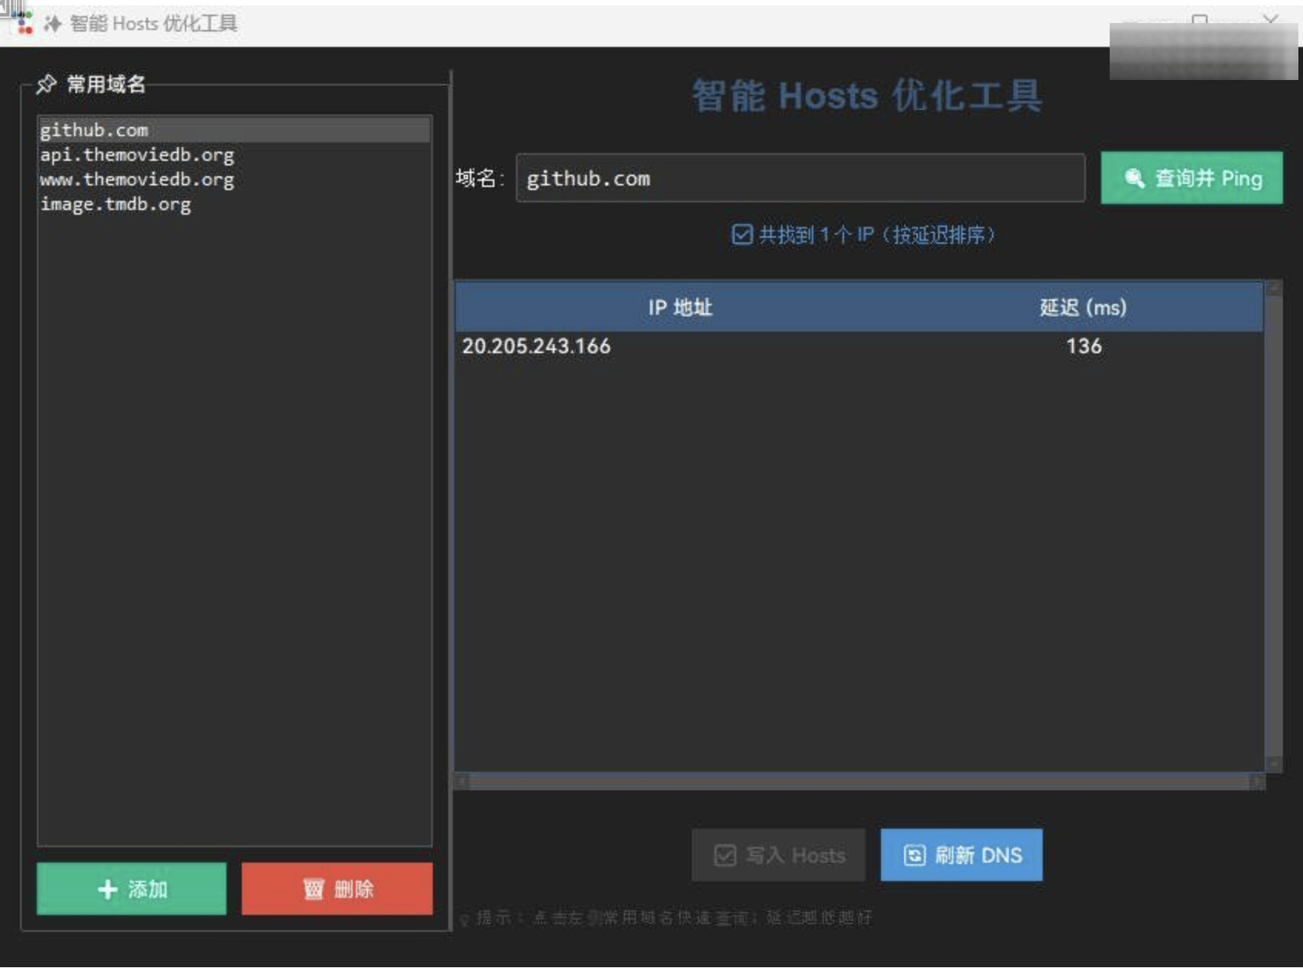Select api.themoviedb.org from the domain list
1303x968 pixels.
[x=138, y=155]
